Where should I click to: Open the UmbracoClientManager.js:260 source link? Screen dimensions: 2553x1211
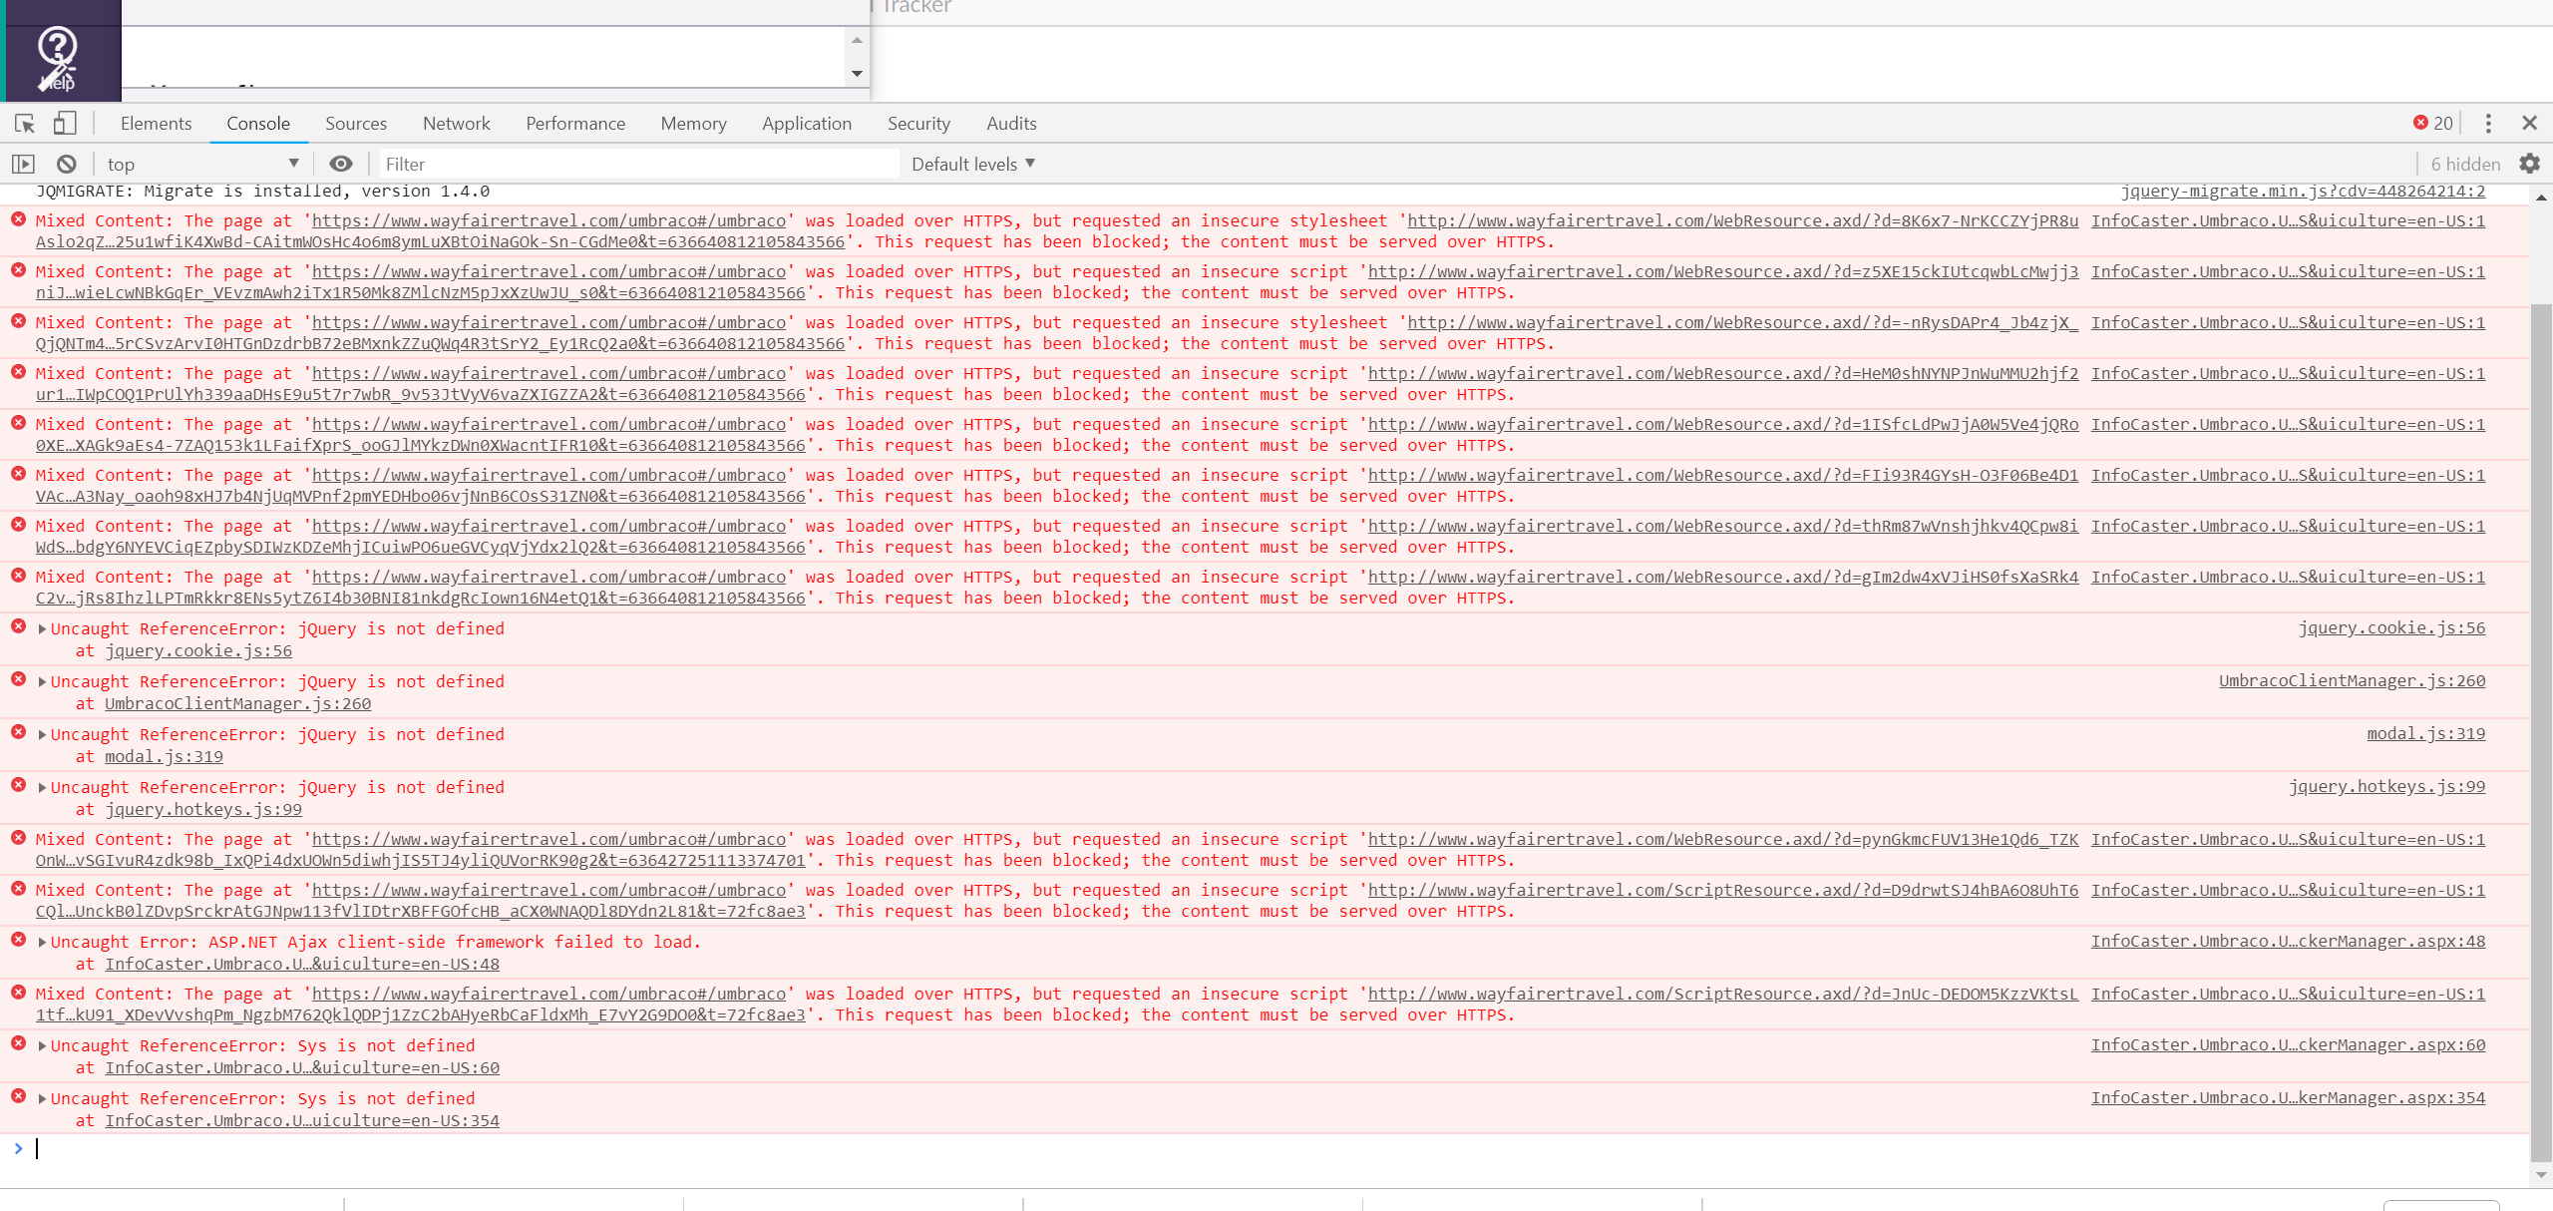(x=2352, y=680)
